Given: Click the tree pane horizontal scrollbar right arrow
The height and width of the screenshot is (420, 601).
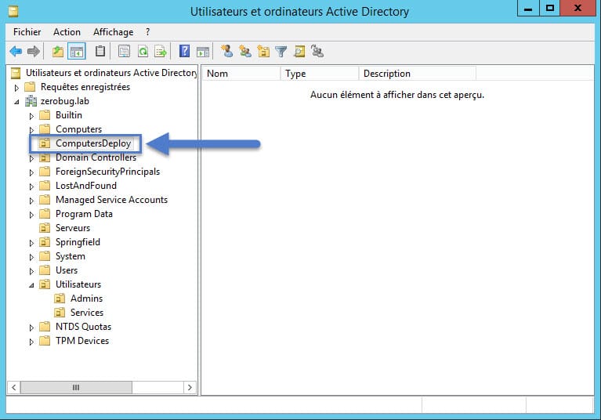Looking at the screenshot, I should 190,387.
